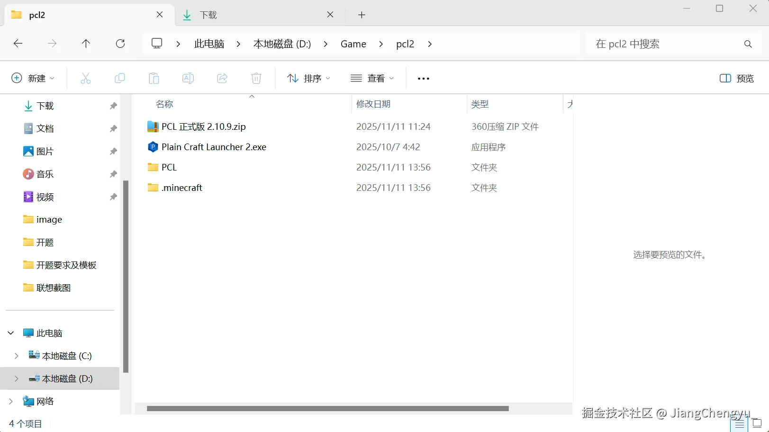Click the Copy icon in toolbar

point(120,78)
